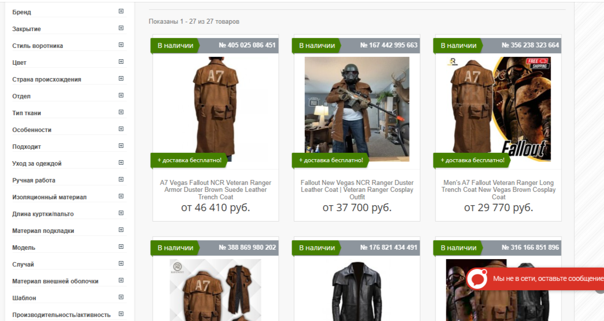Expand the Уход за одеждой plus icon

click(121, 162)
